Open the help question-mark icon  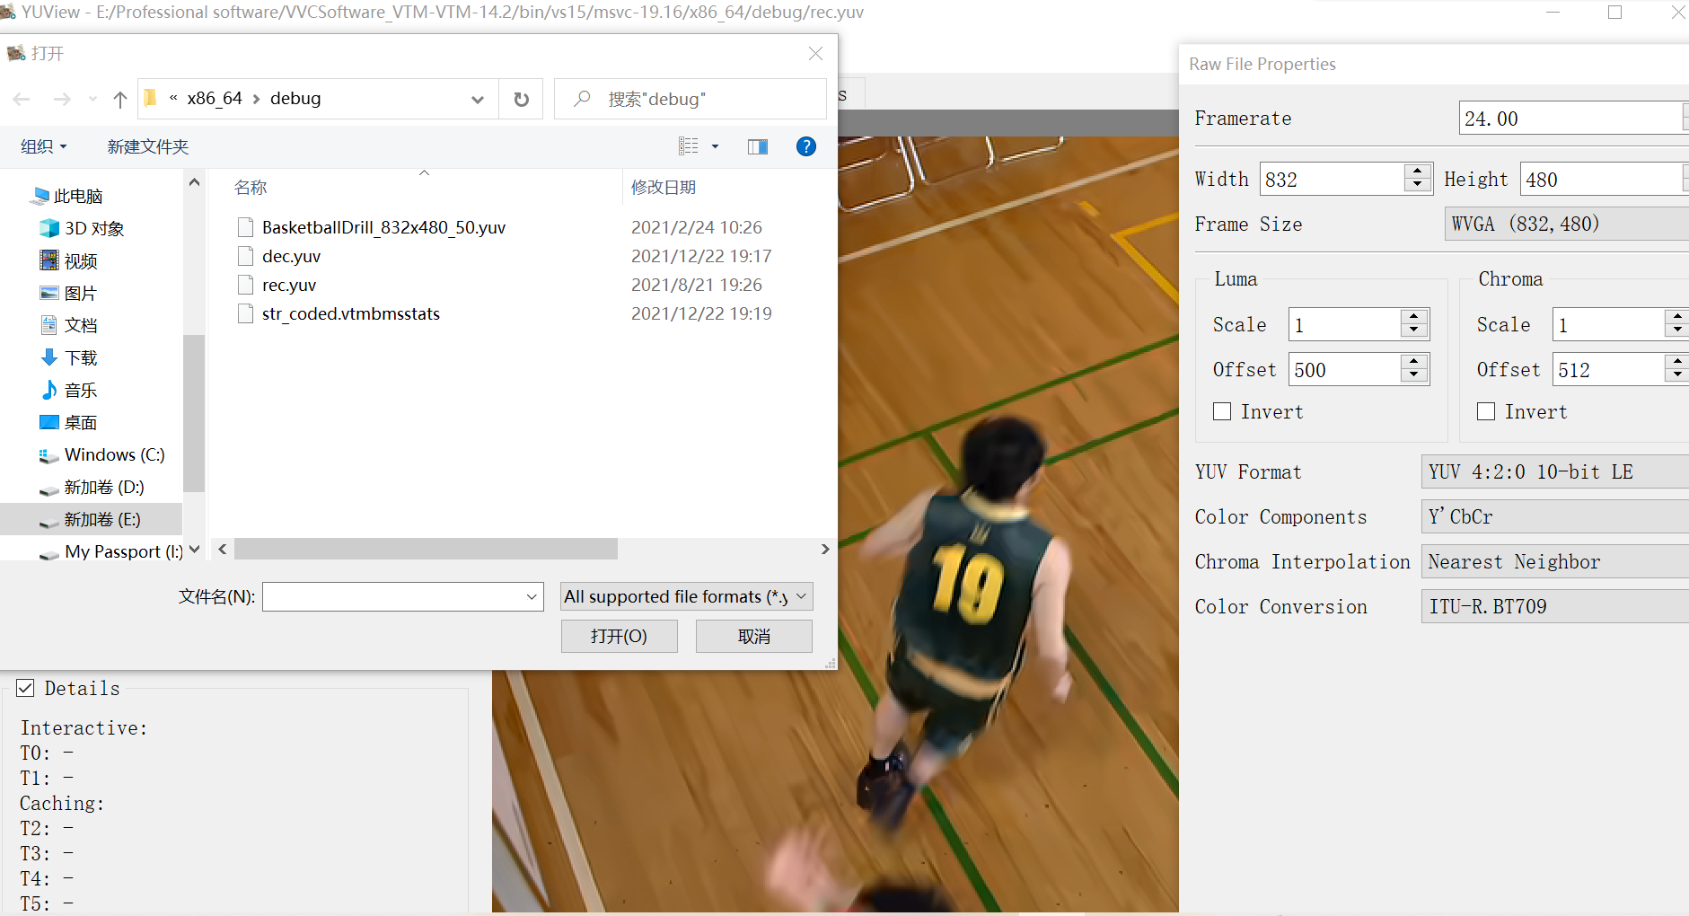[806, 146]
